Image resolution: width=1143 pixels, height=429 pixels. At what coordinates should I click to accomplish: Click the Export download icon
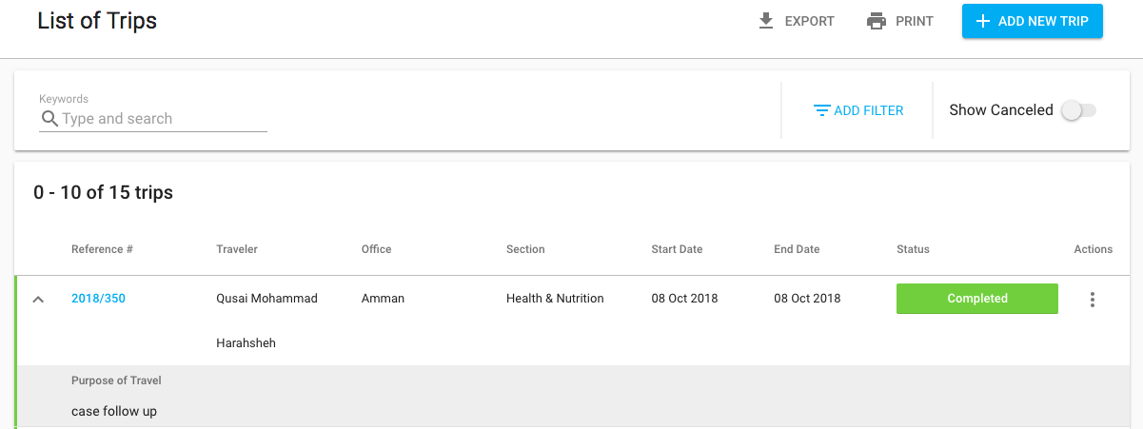pos(766,21)
